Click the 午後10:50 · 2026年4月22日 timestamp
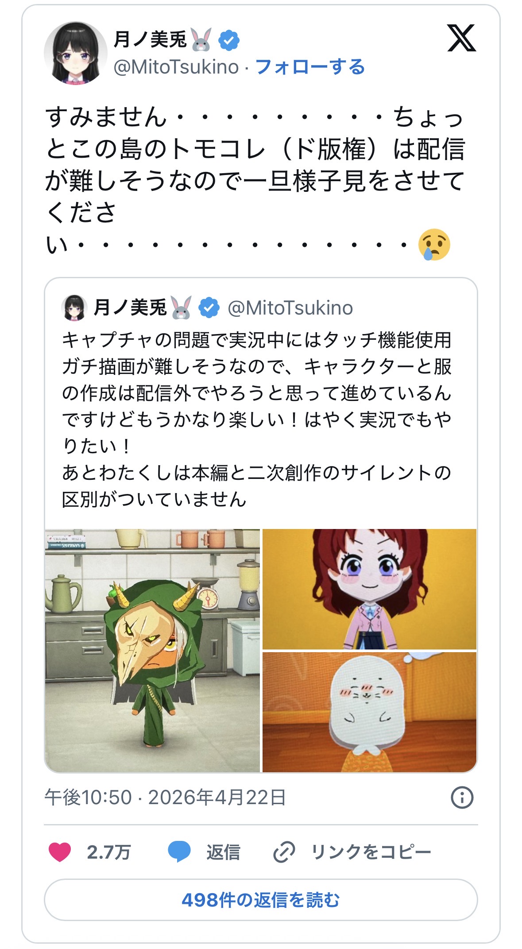Viewport: 522px width, 949px height. tap(165, 797)
